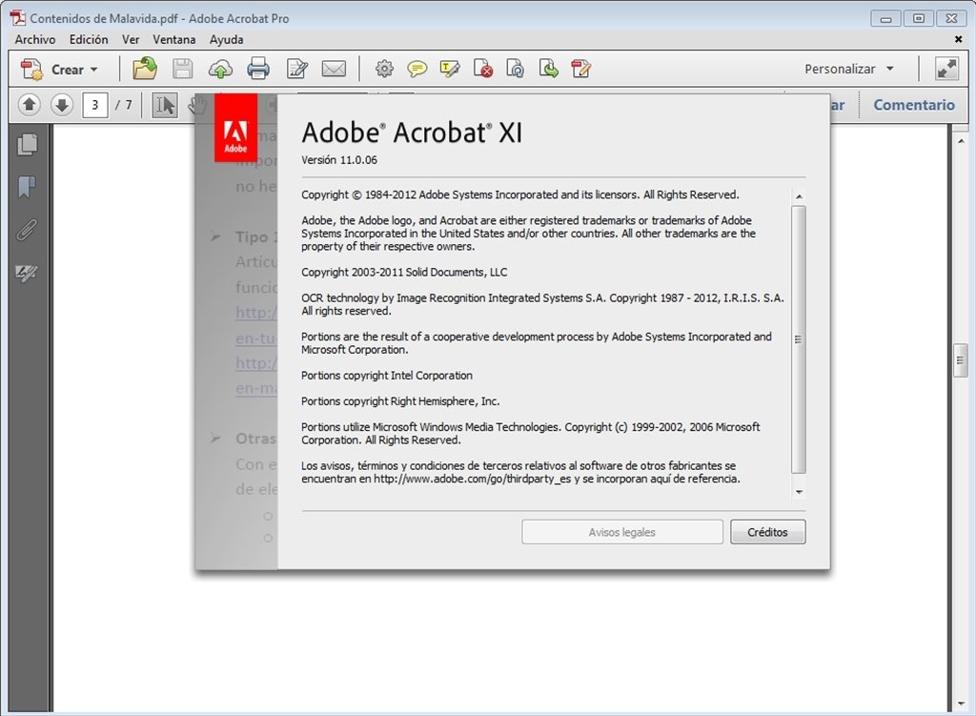Close document with menu-bar X

(959, 39)
